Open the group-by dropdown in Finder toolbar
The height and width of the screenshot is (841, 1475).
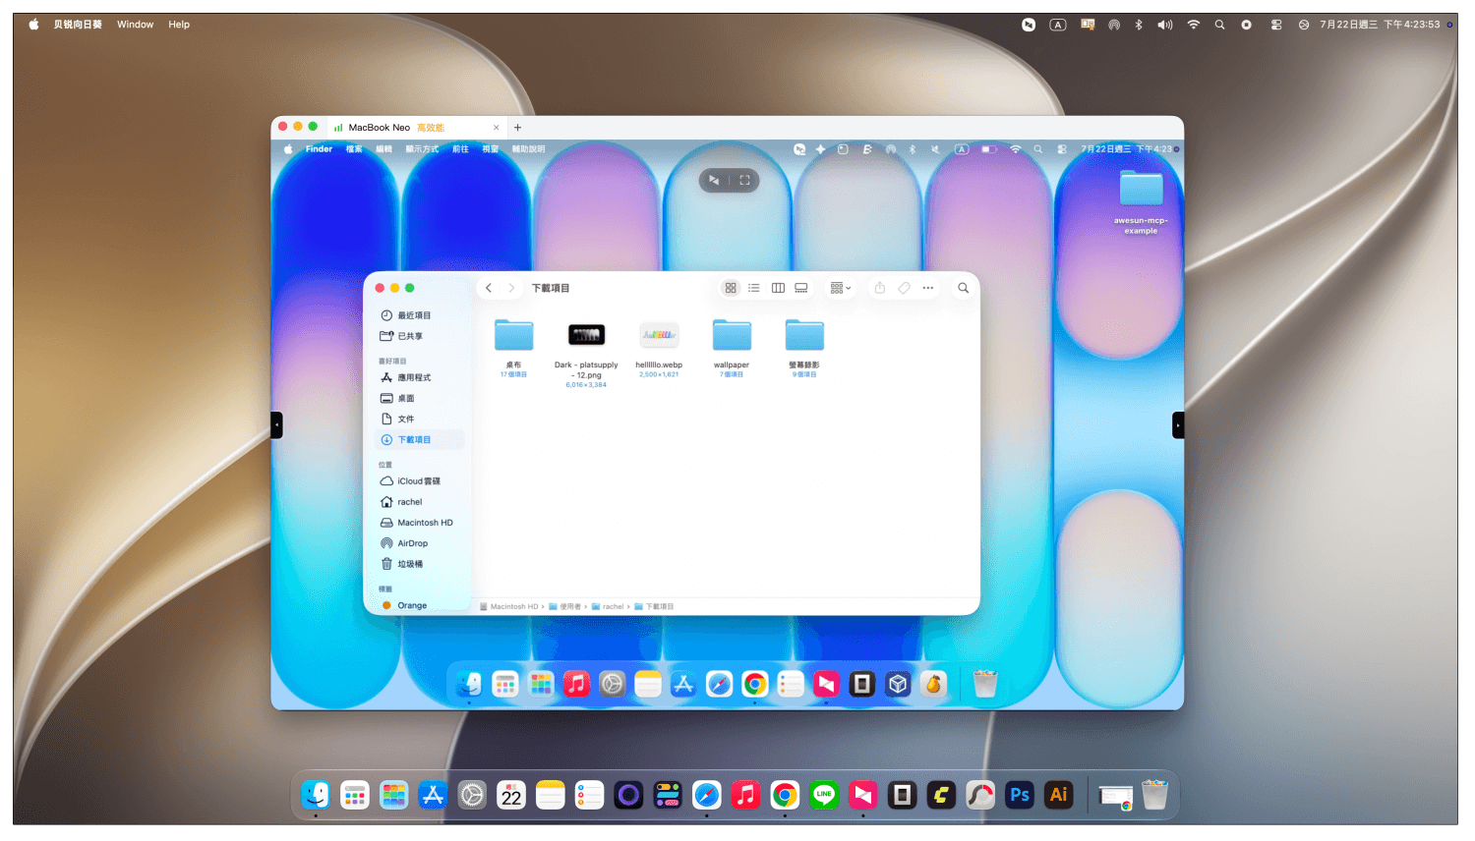pos(841,288)
